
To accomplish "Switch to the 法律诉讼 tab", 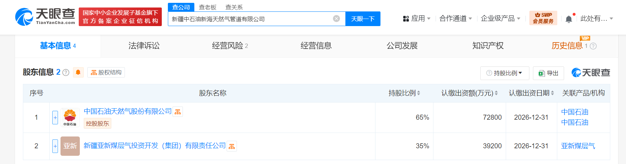I will tap(144, 46).
